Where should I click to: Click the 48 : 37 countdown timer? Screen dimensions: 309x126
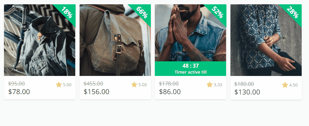[190, 66]
